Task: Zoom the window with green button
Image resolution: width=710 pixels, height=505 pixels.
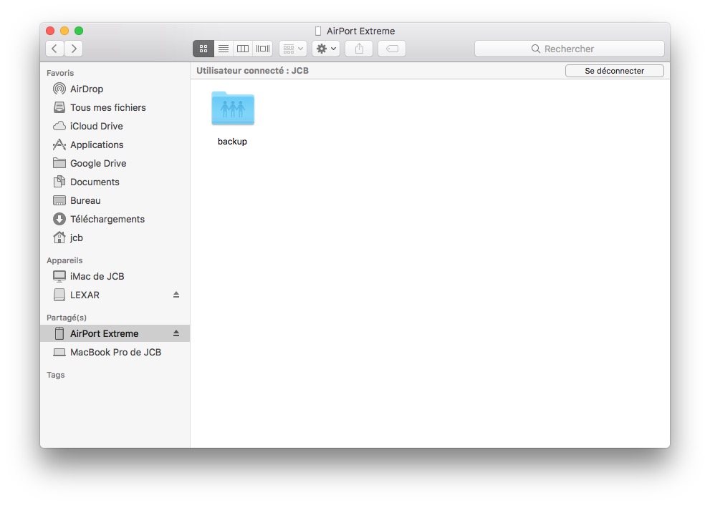Action: tap(79, 31)
